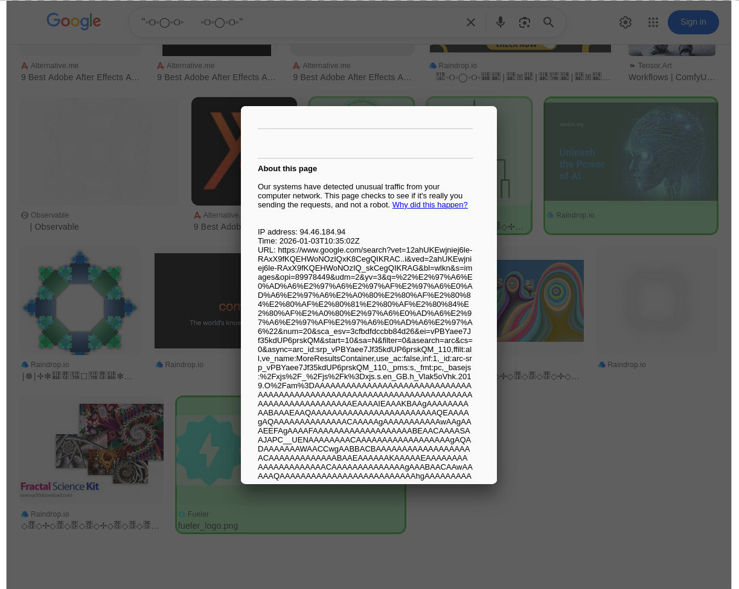Open quick settings gear icon
The image size is (739, 589).
(625, 22)
